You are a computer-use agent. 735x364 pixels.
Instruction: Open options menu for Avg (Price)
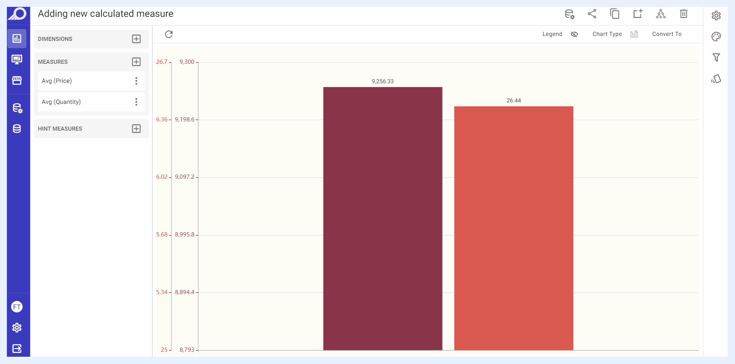coord(136,81)
